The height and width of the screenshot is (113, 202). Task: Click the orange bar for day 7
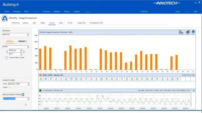click(70, 58)
